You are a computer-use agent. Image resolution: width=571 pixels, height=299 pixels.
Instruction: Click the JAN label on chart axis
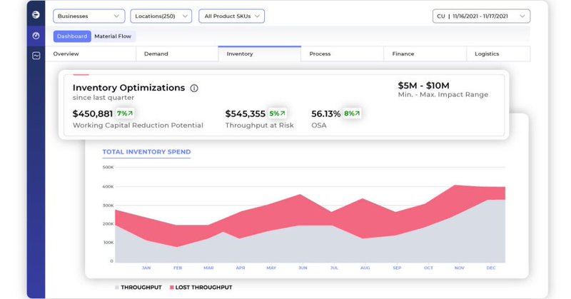click(146, 268)
